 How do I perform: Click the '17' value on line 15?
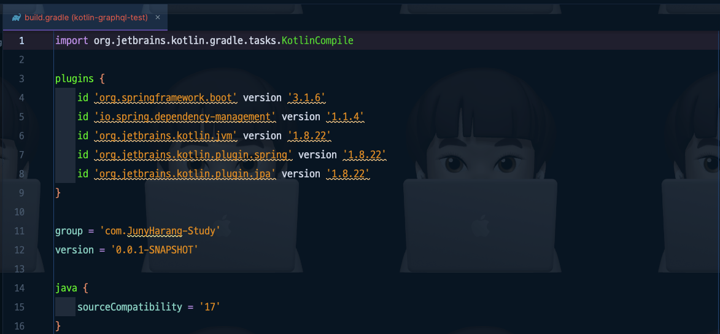coord(211,307)
